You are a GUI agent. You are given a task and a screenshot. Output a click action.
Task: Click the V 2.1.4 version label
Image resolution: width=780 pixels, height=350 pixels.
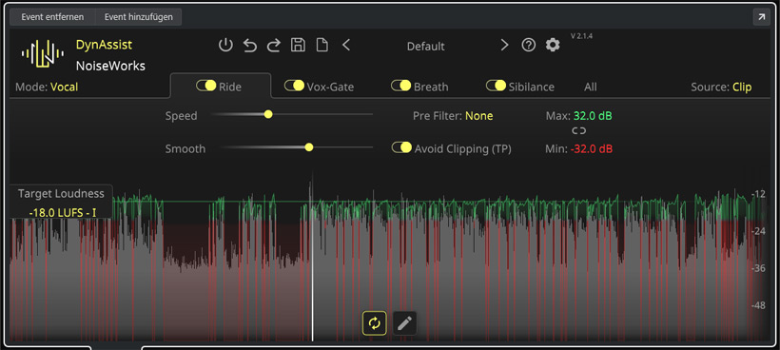click(581, 36)
